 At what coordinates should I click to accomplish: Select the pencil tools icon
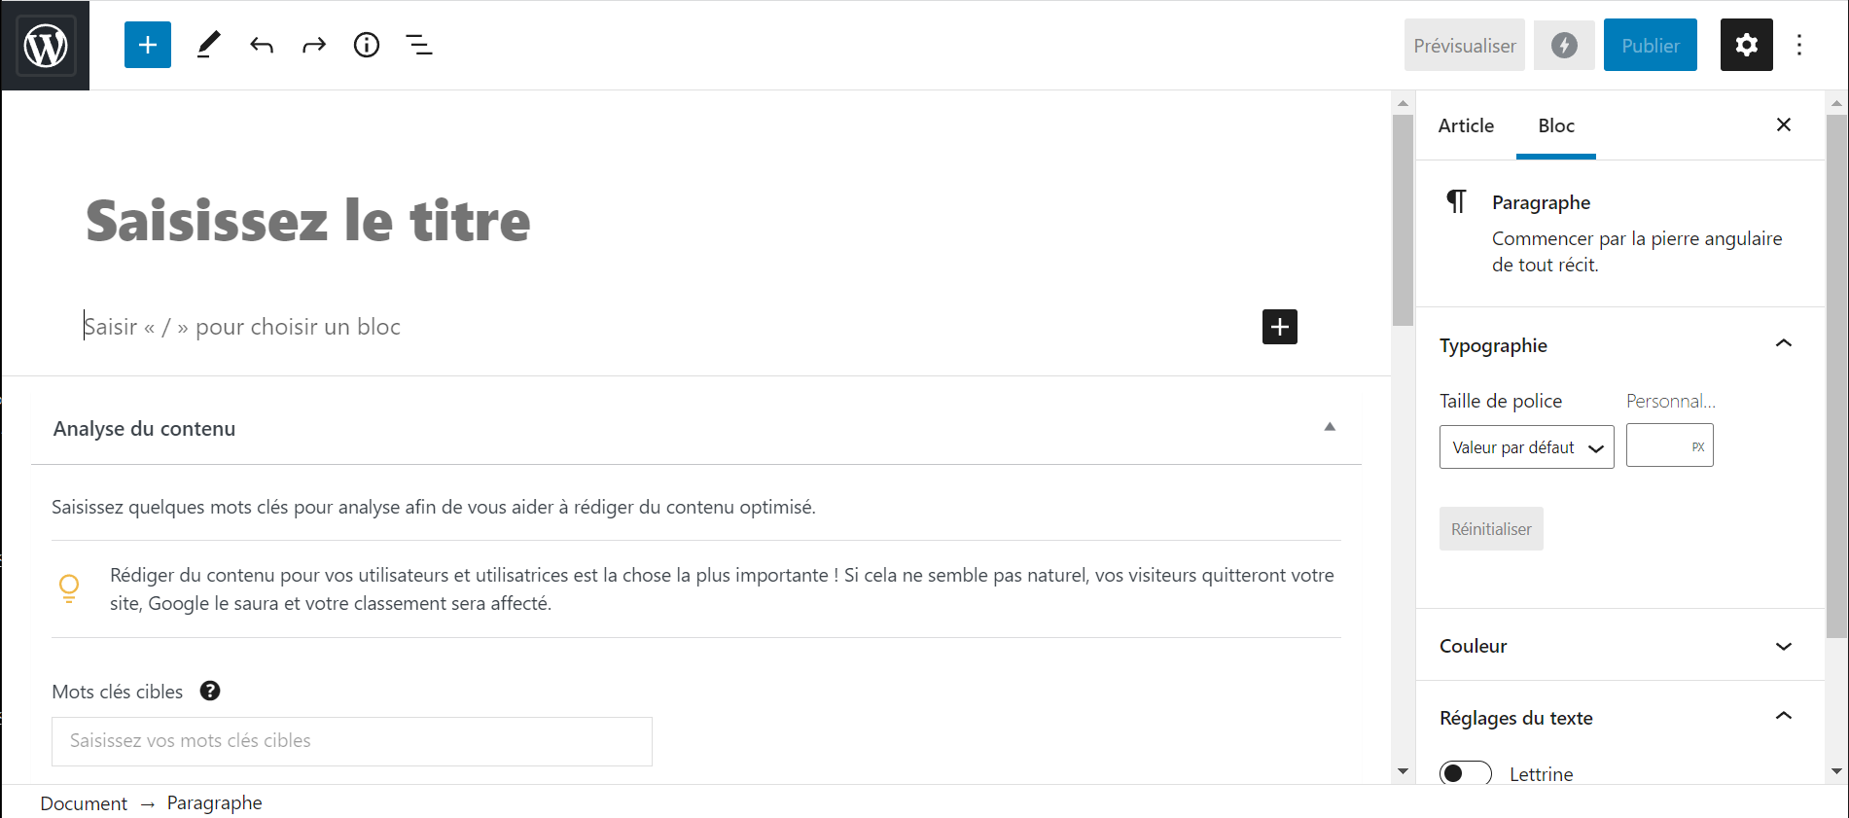[x=208, y=45]
